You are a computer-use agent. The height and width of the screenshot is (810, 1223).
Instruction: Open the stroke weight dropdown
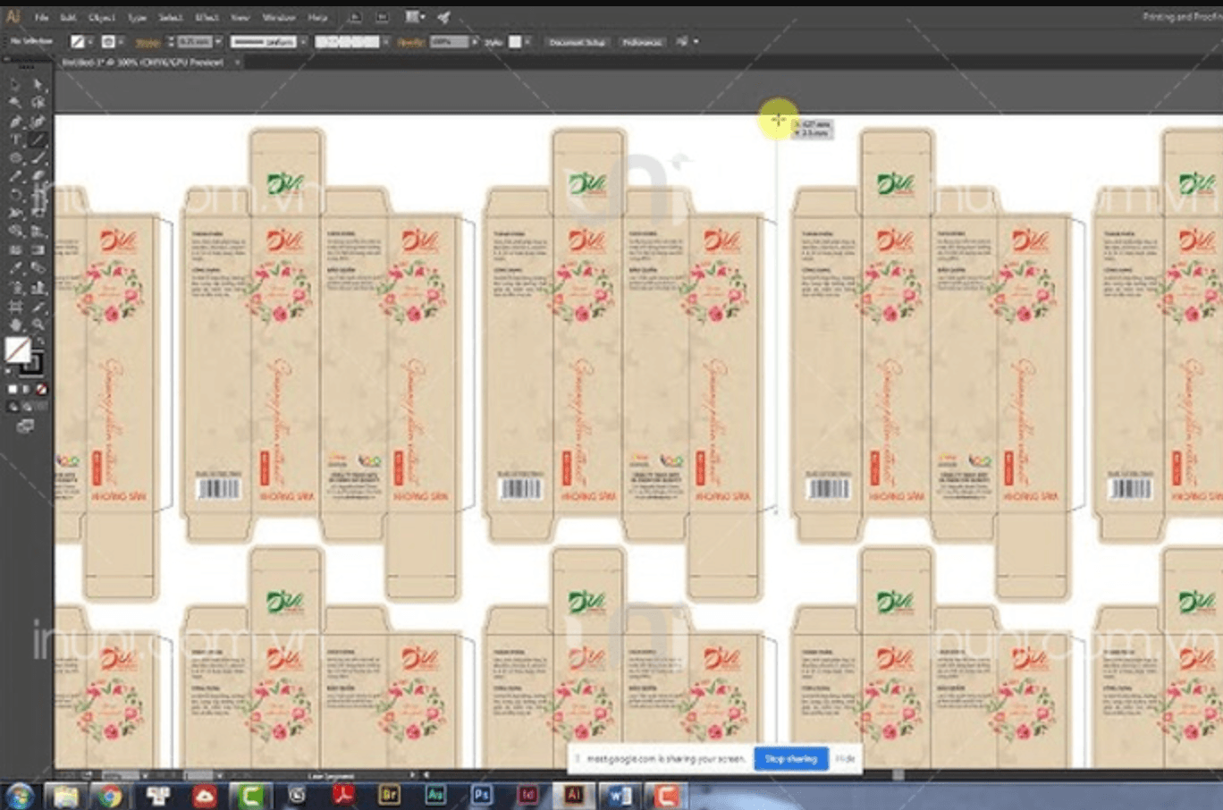tap(218, 41)
